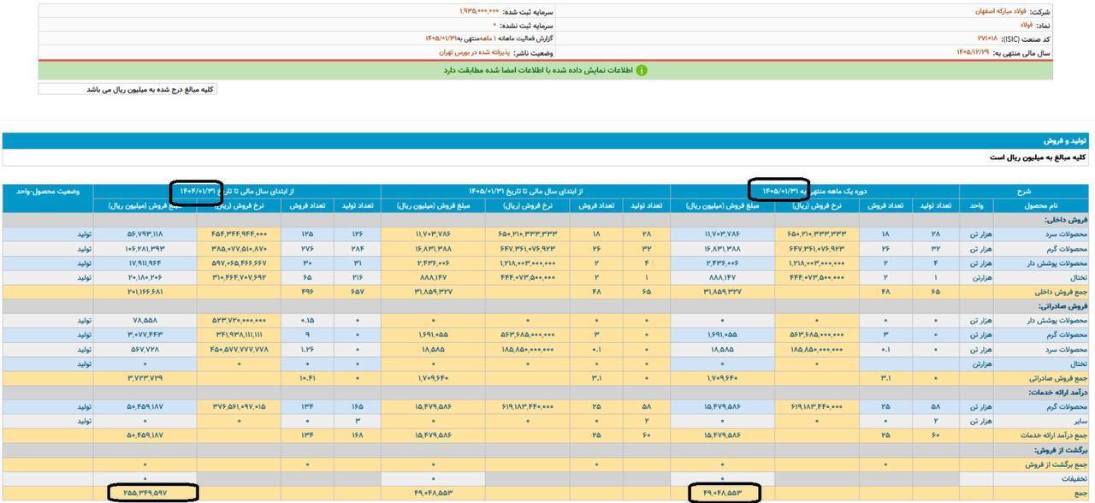Click the "وضعیت محصول-واحد" column header
This screenshot has width=1095, height=503.
[48, 192]
